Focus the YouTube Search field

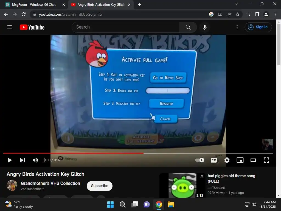[126, 27]
